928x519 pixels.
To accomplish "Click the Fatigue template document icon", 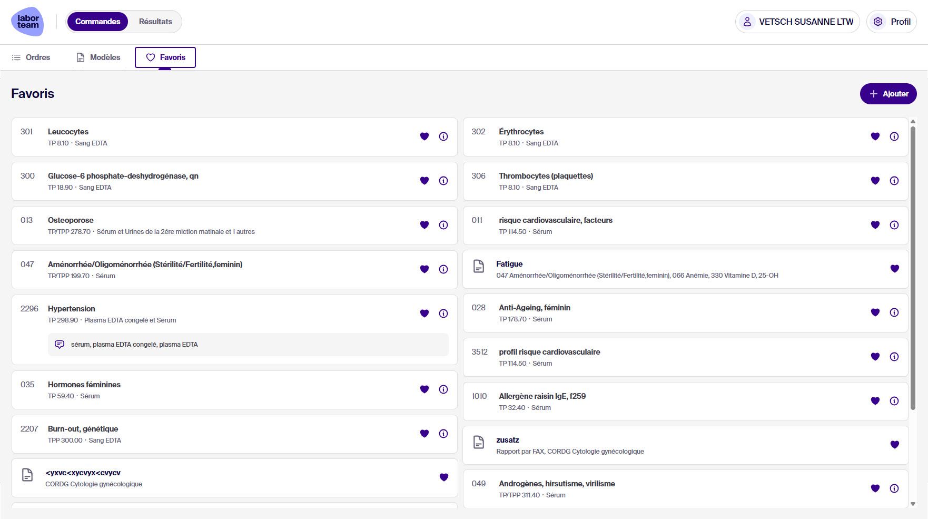I will 478,267.
